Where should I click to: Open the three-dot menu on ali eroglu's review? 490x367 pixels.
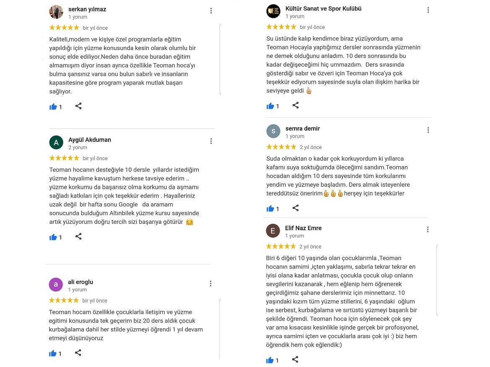click(211, 283)
